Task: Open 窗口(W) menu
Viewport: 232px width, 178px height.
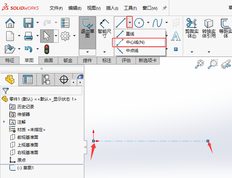Action: coord(150,8)
